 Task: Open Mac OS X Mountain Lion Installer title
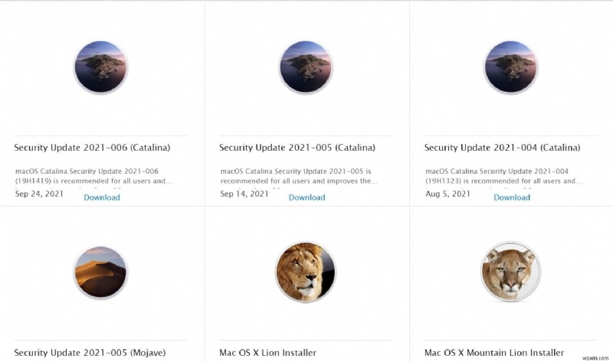493,353
